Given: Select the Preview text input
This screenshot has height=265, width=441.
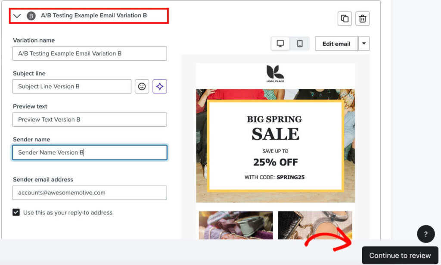Looking at the screenshot, I should 90,119.
